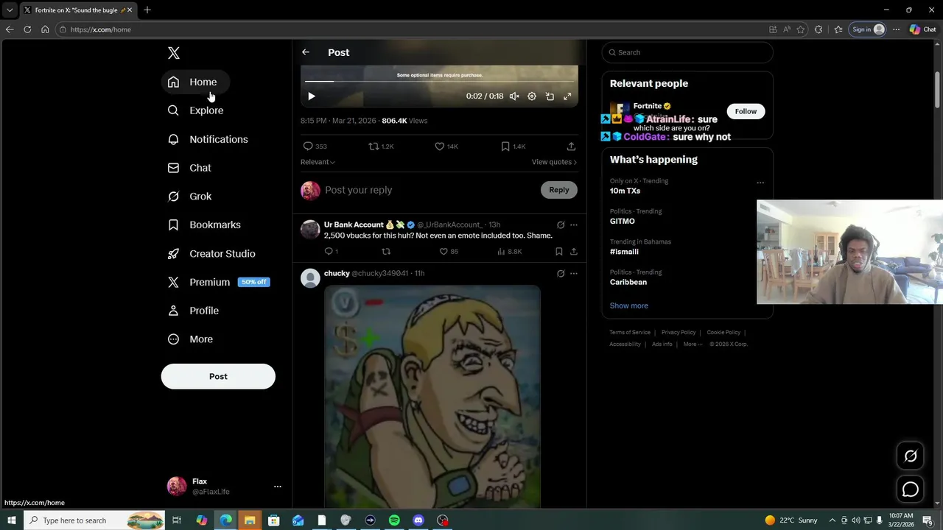Repost icon with 1.2K count
Viewport: 943px width, 530px height.
point(381,146)
